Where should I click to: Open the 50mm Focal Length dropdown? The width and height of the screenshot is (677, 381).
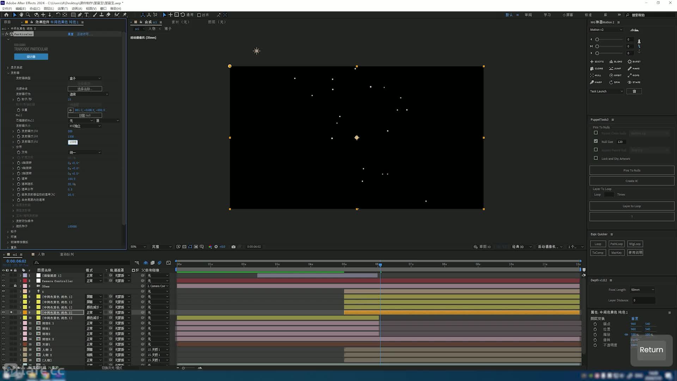pyautogui.click(x=642, y=290)
